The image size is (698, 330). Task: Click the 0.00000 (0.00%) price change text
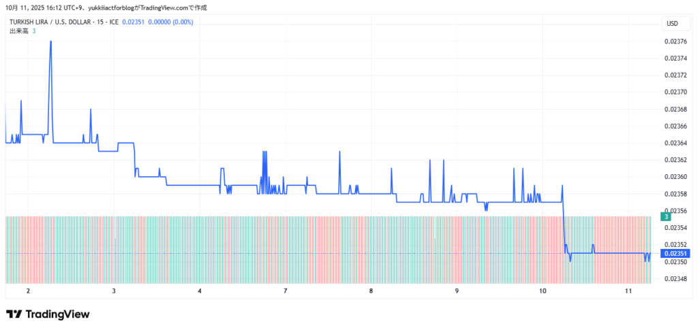[x=171, y=22]
